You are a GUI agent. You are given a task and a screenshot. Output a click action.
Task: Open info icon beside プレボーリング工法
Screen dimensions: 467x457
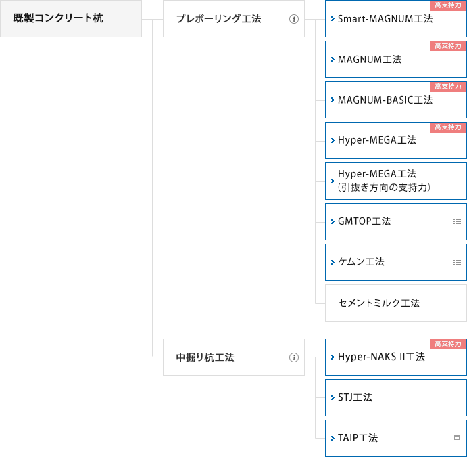coord(294,19)
